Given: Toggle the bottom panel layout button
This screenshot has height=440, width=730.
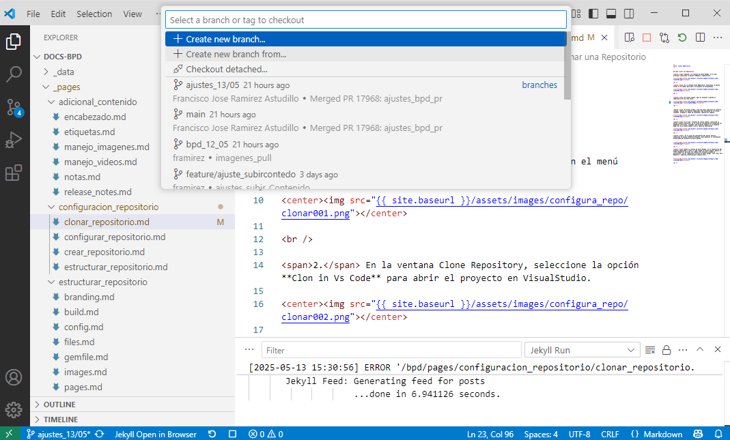Looking at the screenshot, I should [x=610, y=13].
